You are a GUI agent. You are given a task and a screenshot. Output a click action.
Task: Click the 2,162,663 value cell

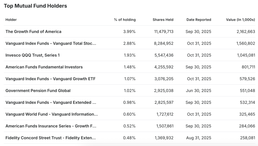click(x=245, y=31)
